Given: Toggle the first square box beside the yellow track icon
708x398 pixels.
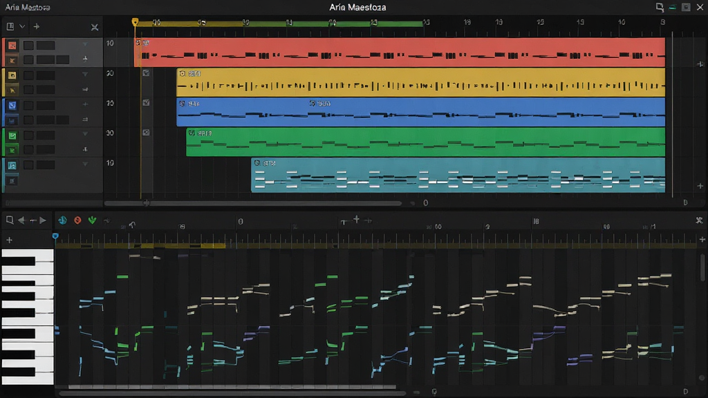Looking at the screenshot, I should click(x=28, y=75).
